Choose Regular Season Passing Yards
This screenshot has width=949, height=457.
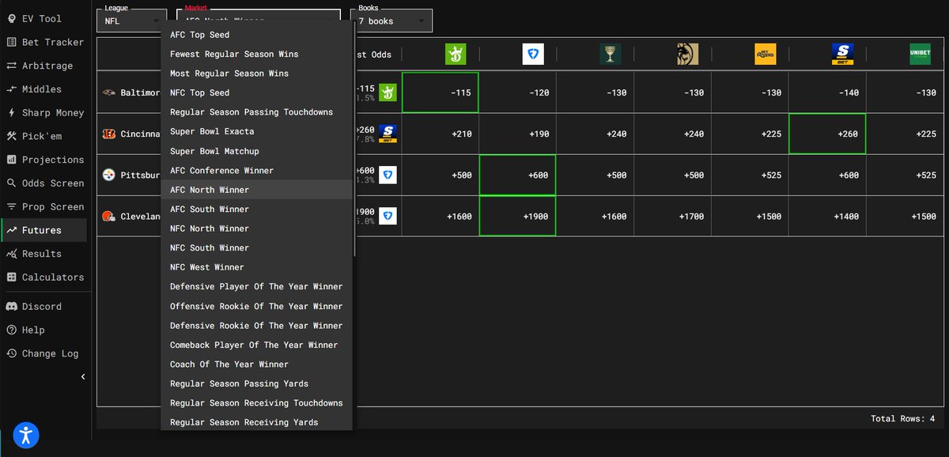coord(257,383)
